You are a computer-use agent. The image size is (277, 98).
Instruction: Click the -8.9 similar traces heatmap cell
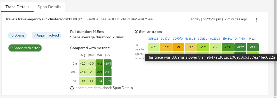[228, 47]
